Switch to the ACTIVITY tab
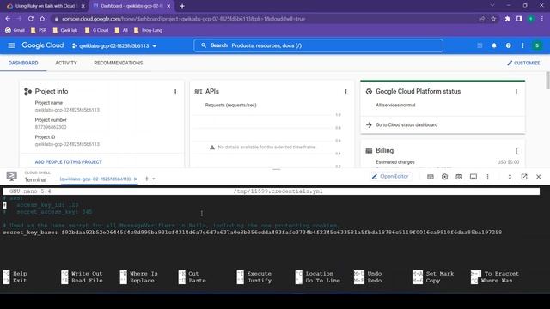Viewport: 550px width, 309px height. [x=66, y=63]
